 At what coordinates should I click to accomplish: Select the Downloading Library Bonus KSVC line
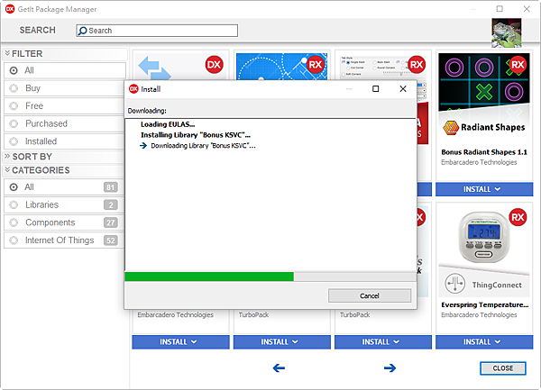click(204, 146)
